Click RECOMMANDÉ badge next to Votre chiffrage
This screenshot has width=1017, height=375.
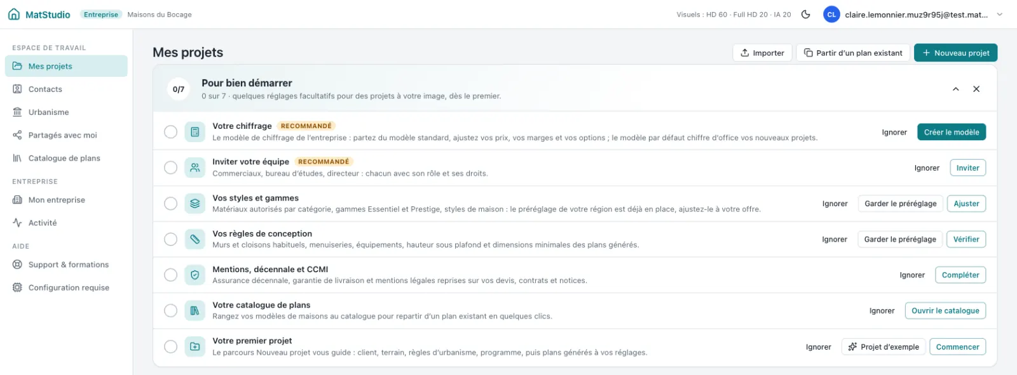click(x=306, y=126)
